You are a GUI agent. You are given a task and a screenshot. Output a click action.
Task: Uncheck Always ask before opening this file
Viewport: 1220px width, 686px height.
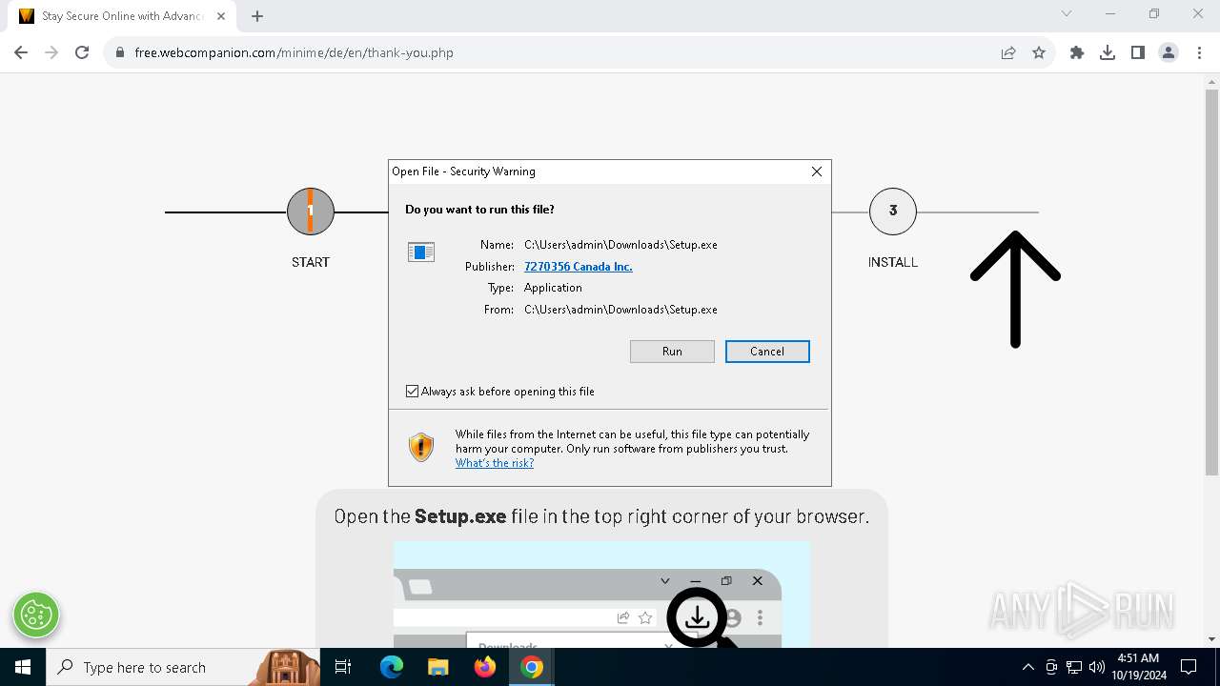pos(412,392)
